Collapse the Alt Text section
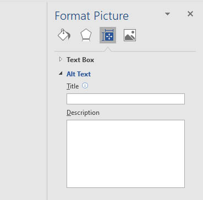The width and height of the screenshot is (203, 200). (61, 74)
